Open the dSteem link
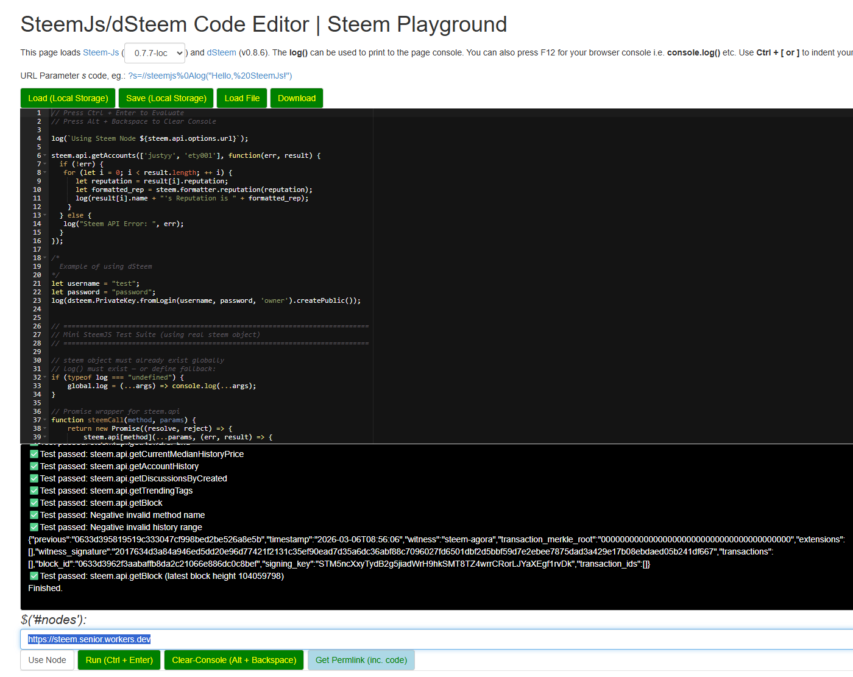The image size is (853, 677). click(221, 52)
